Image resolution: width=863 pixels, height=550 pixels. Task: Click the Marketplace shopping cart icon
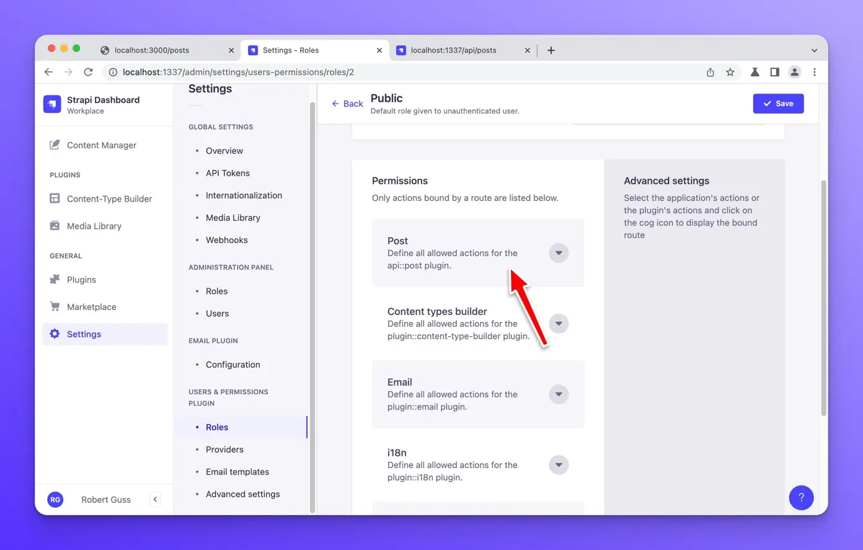[x=55, y=307]
